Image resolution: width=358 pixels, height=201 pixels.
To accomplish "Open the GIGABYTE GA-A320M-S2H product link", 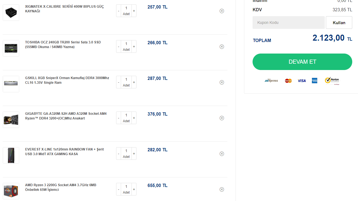I will (66, 116).
